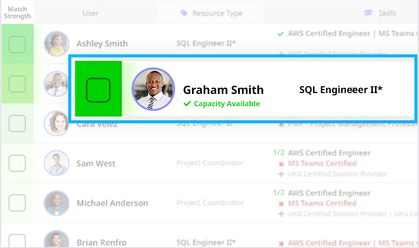The height and width of the screenshot is (248, 419).
Task: Open Graham Smith's profile photo
Action: [x=153, y=89]
